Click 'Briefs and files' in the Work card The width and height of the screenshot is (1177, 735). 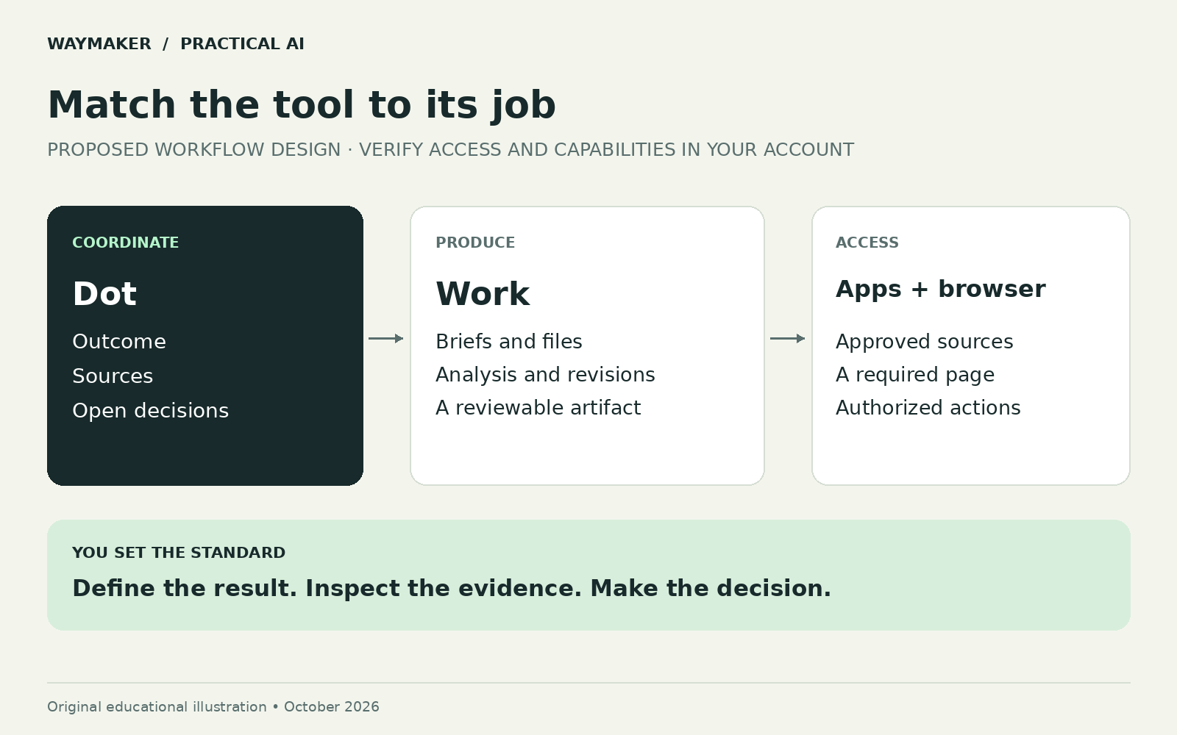(509, 342)
